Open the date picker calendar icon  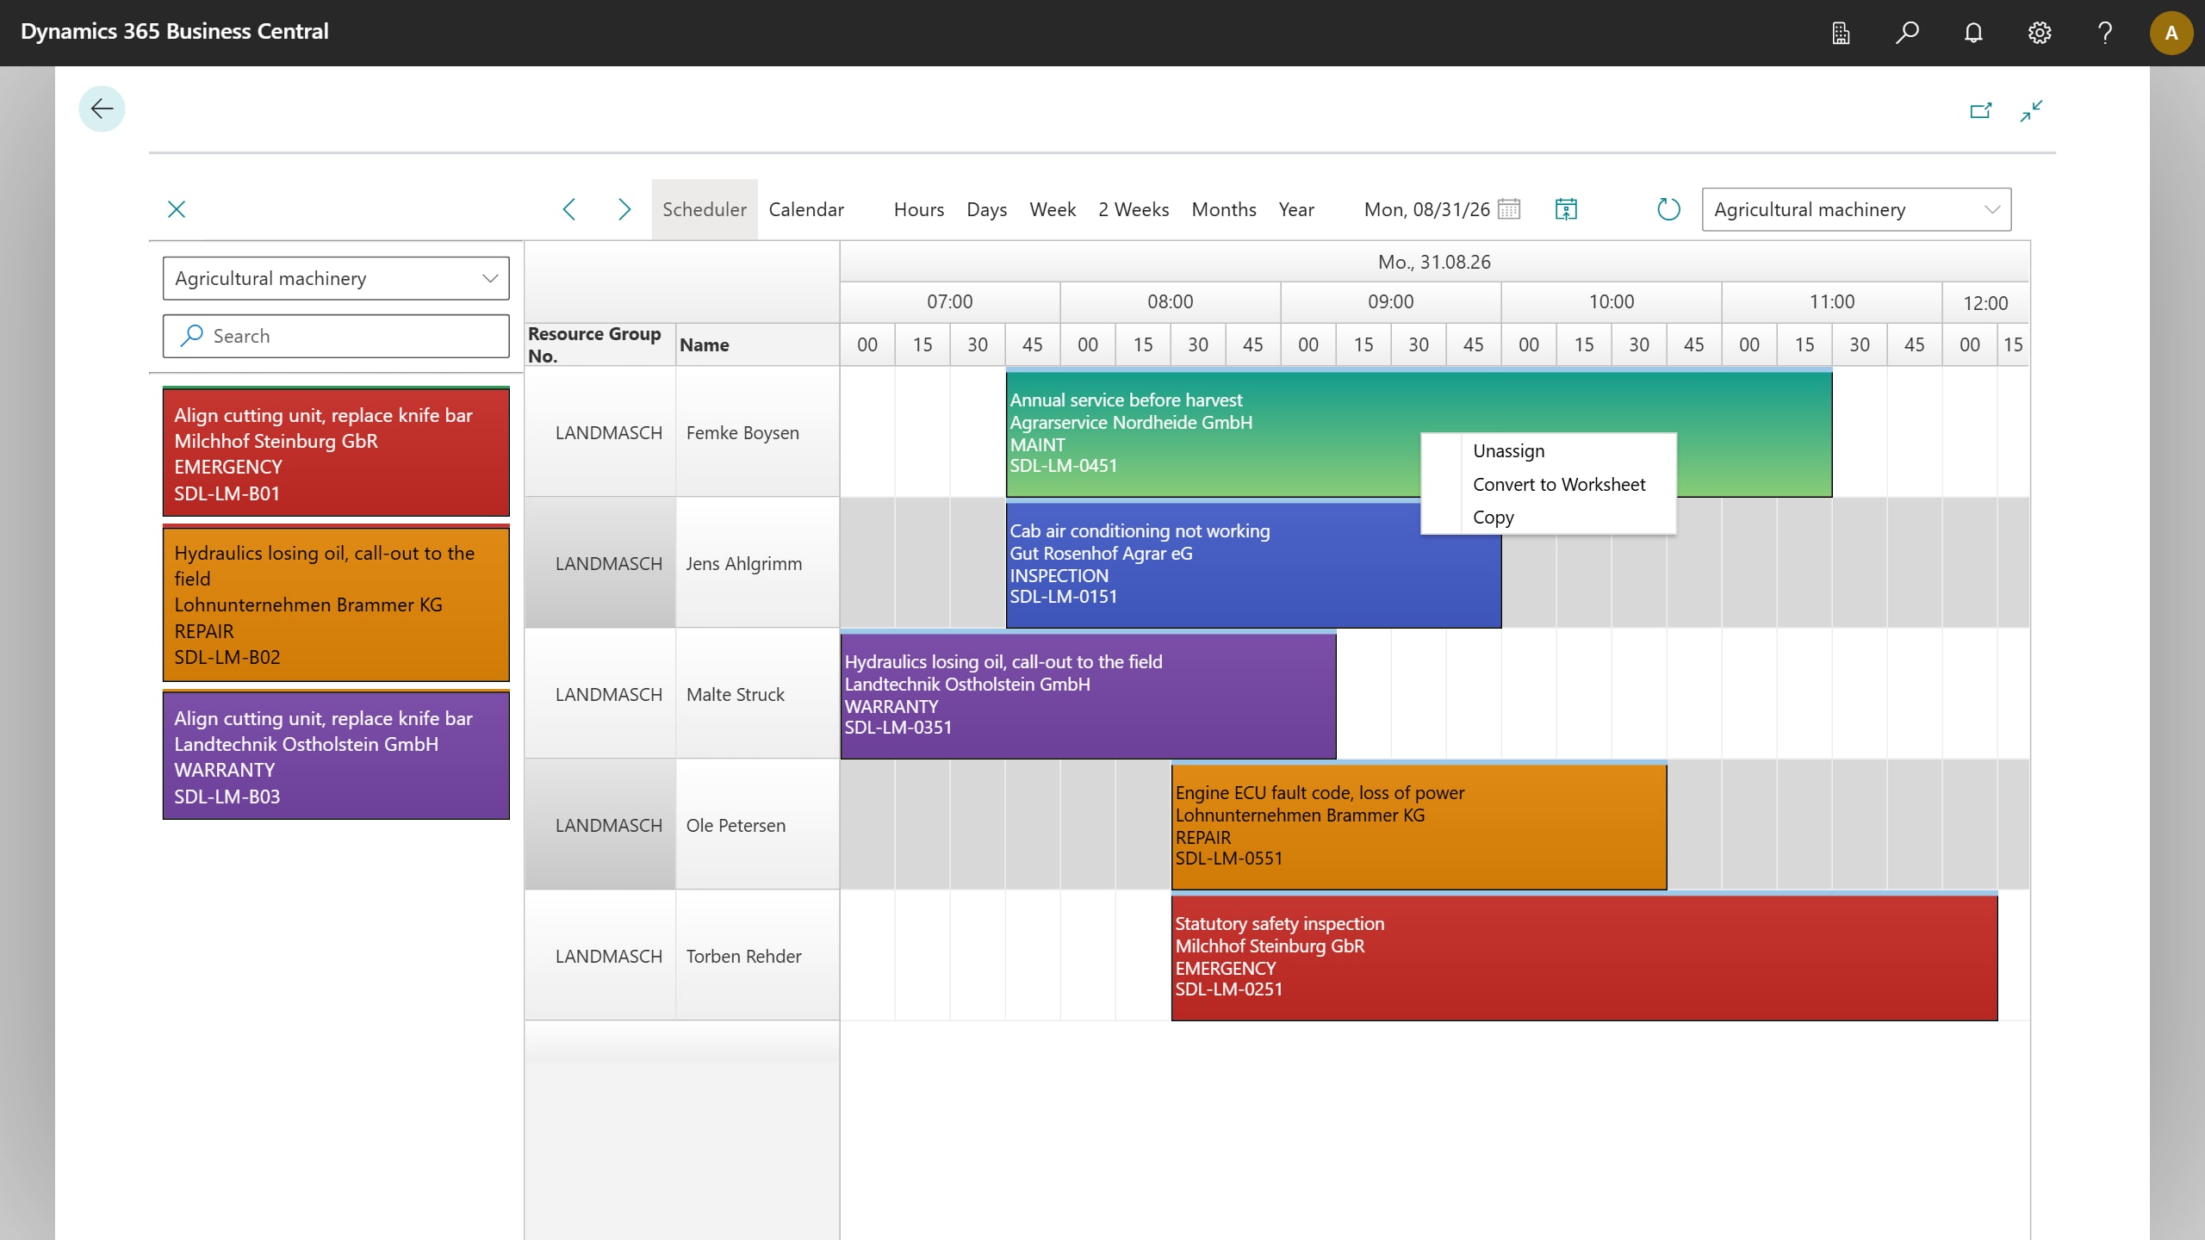pyautogui.click(x=1509, y=209)
